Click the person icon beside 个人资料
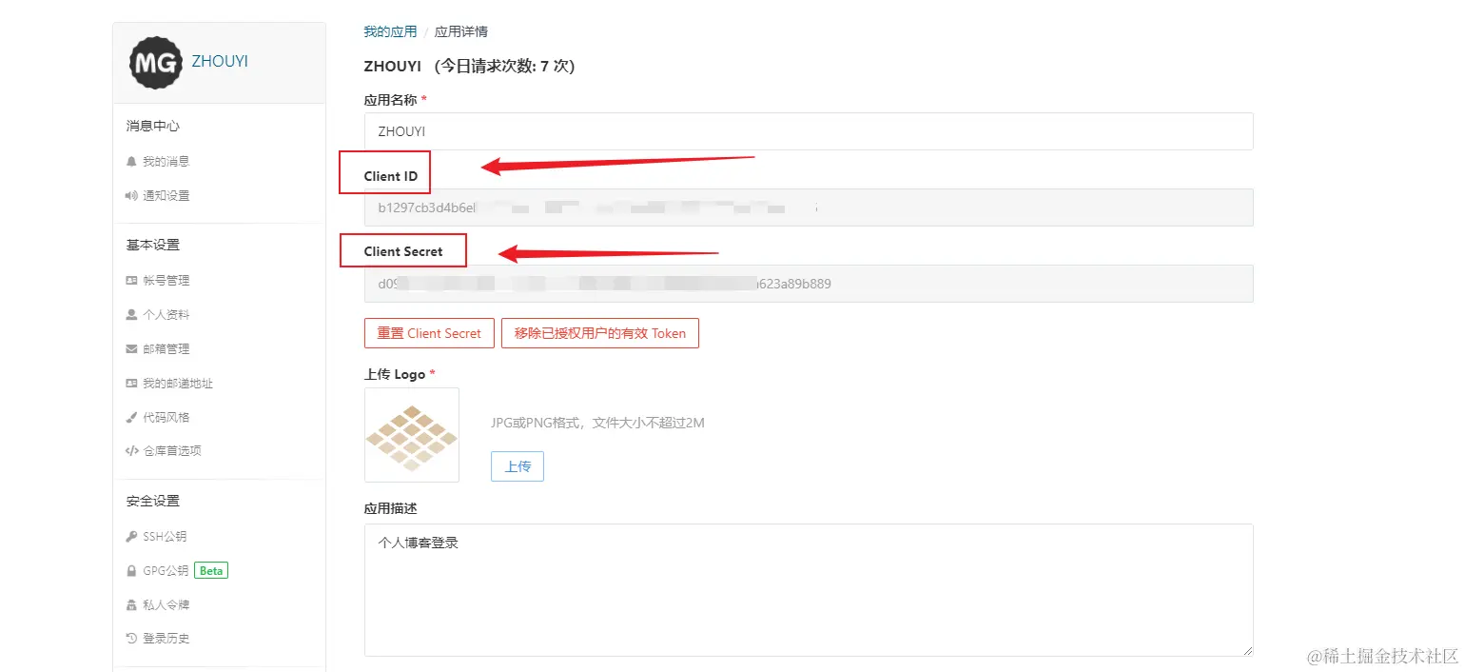 131,314
